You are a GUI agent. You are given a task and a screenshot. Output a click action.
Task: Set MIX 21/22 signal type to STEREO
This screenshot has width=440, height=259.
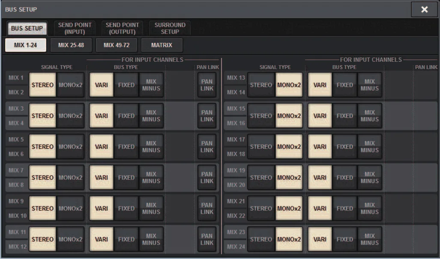click(261, 208)
